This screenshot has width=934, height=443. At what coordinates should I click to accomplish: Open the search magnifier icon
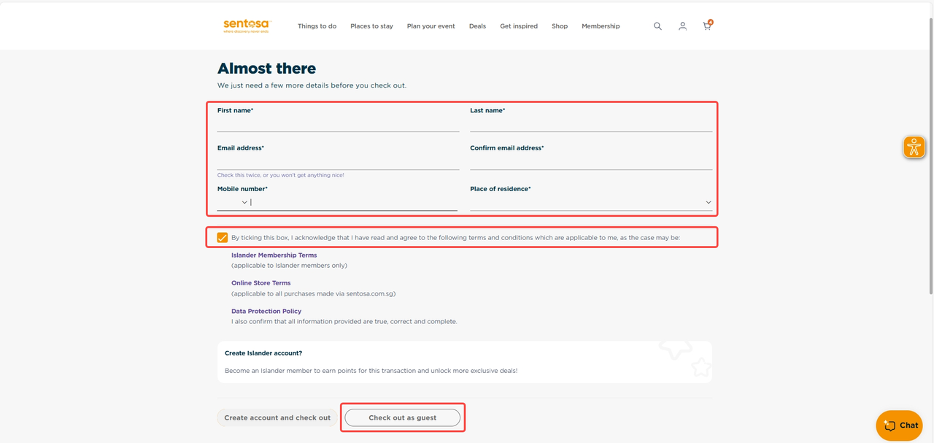pyautogui.click(x=657, y=26)
